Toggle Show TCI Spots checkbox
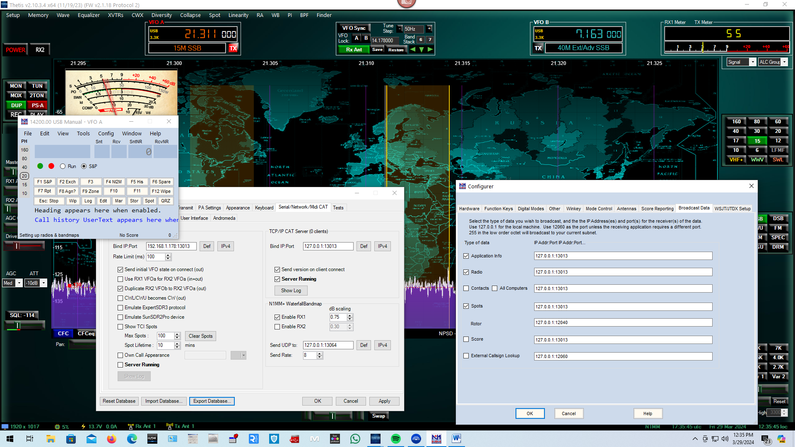 120,327
